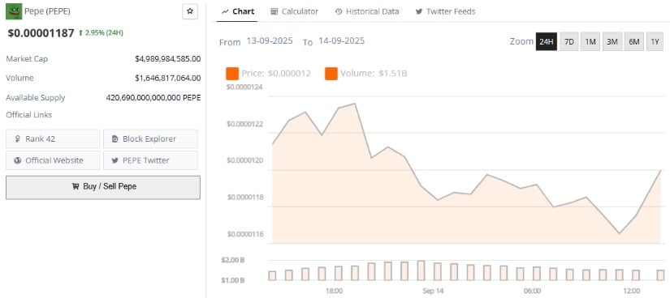Open the Block Explorer link
Viewport: 670px width, 298px height.
coord(150,139)
